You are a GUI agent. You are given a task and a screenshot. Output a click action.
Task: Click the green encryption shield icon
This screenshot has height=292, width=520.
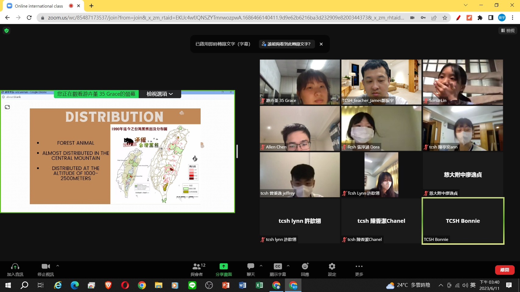pyautogui.click(x=6, y=30)
